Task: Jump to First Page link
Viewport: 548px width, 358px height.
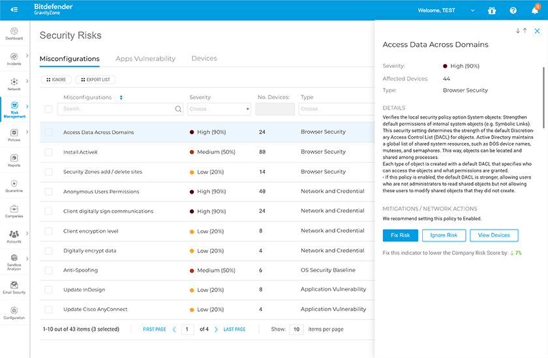Action: [155, 329]
